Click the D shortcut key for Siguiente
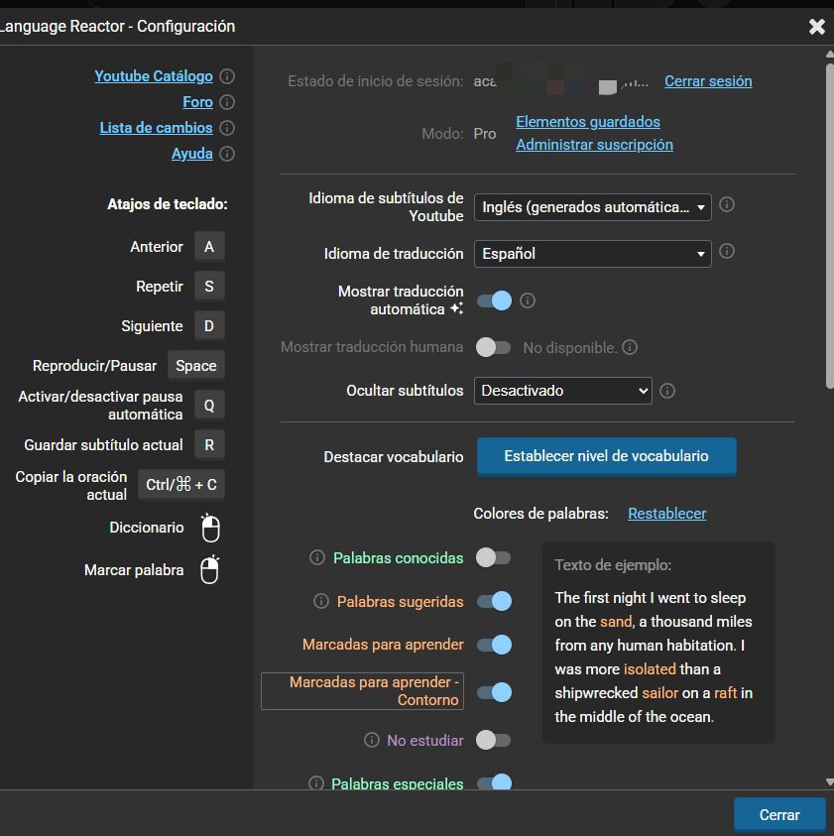The width and height of the screenshot is (834, 836). coord(209,325)
